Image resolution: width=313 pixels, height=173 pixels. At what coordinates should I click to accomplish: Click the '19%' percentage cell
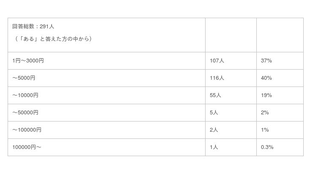click(x=266, y=95)
